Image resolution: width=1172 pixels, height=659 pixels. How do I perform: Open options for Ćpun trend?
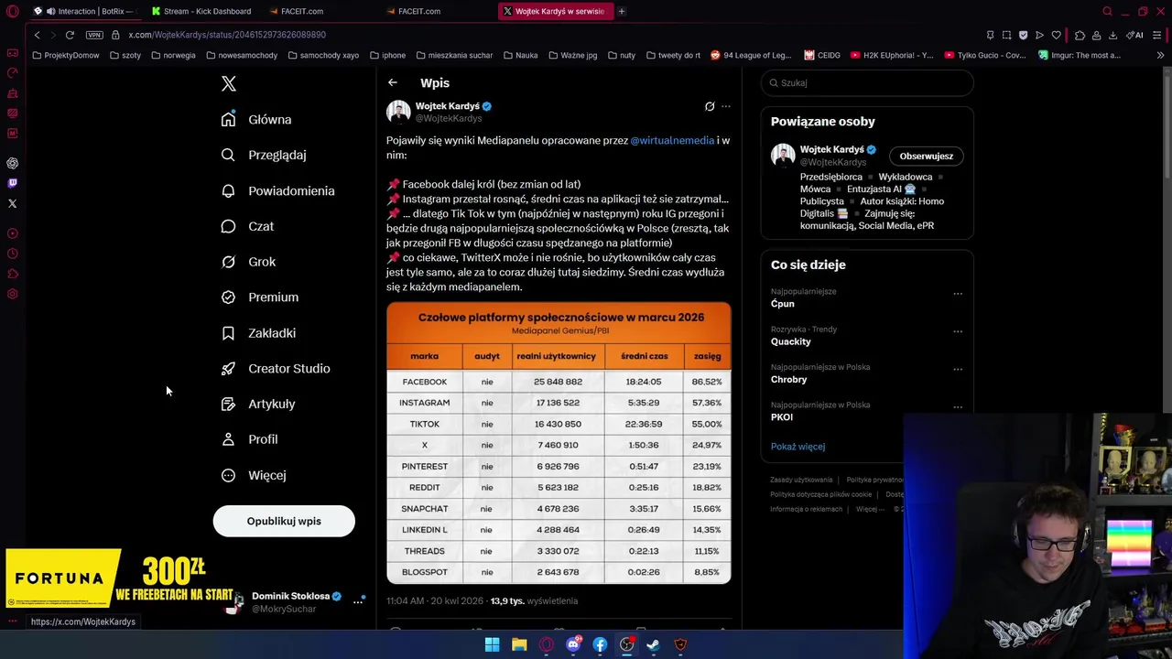(958, 294)
